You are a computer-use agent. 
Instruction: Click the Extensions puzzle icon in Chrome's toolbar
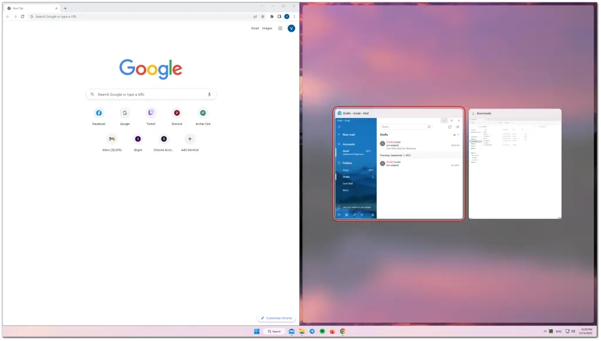272,16
